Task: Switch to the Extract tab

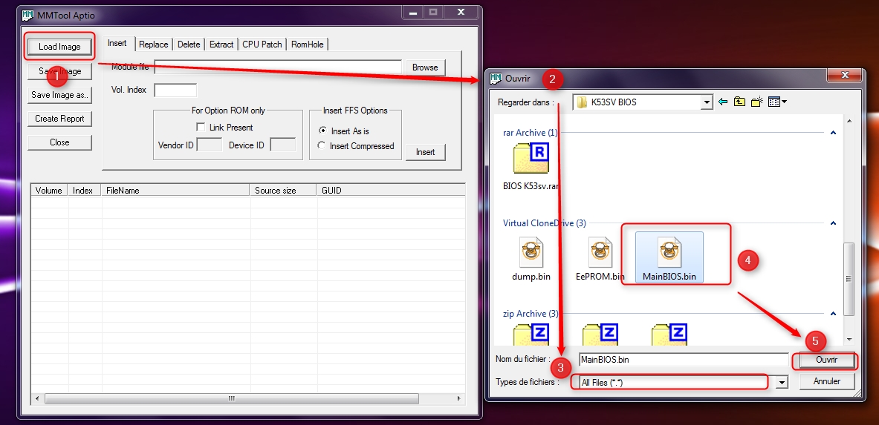Action: pos(221,45)
